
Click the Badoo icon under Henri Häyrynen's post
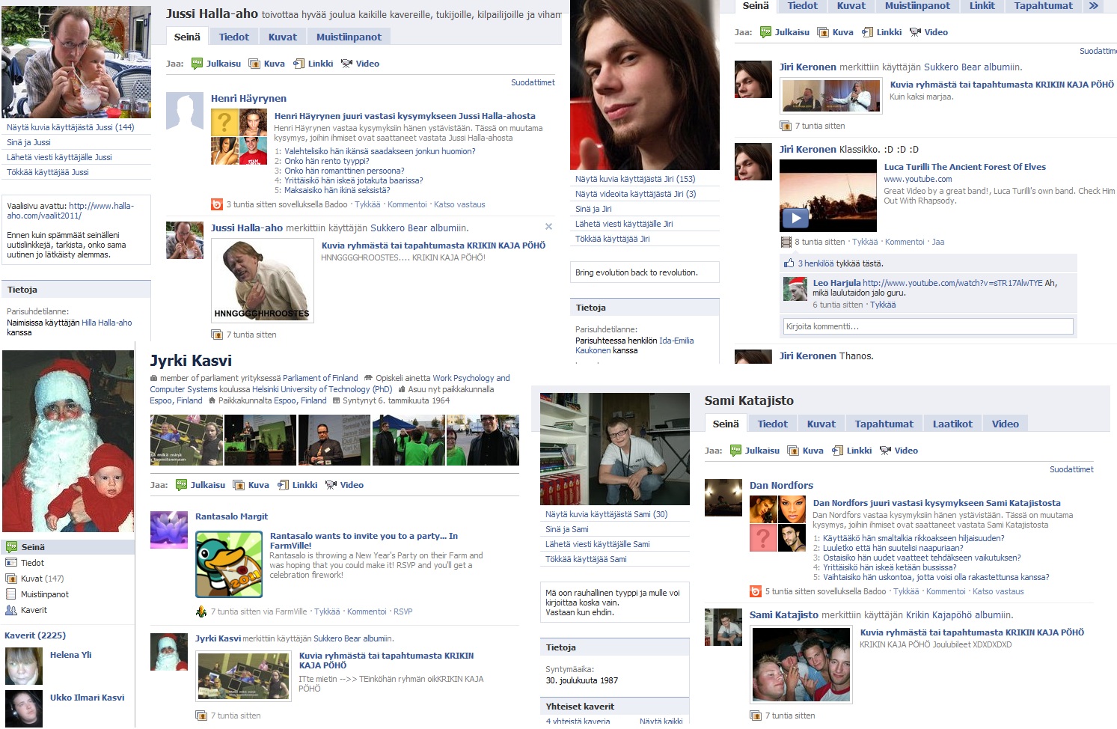pos(217,204)
